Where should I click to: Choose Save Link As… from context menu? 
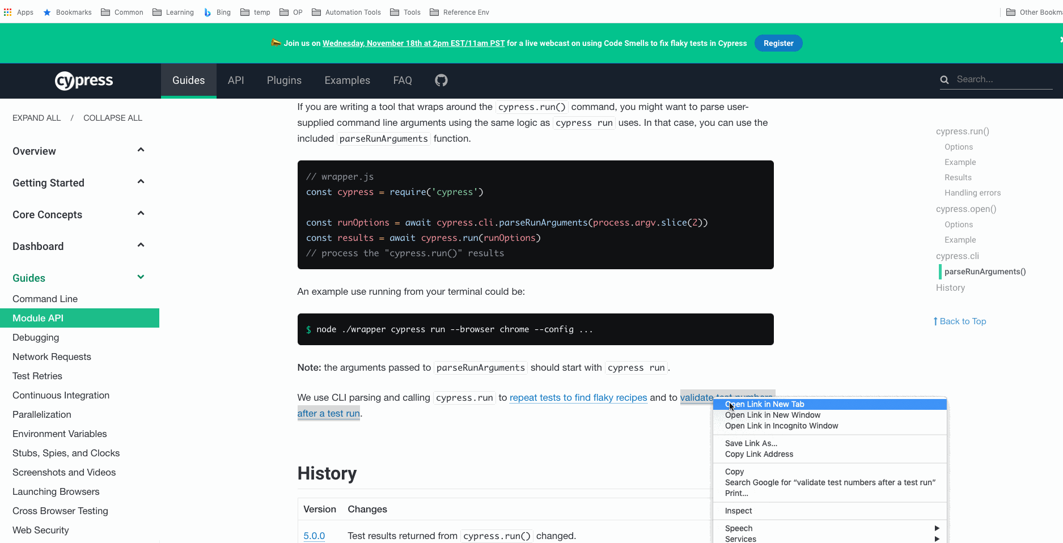tap(829, 443)
